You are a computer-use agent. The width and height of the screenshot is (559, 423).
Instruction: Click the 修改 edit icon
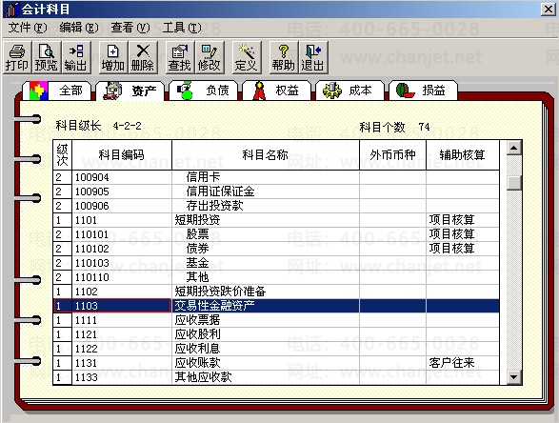[x=210, y=57]
